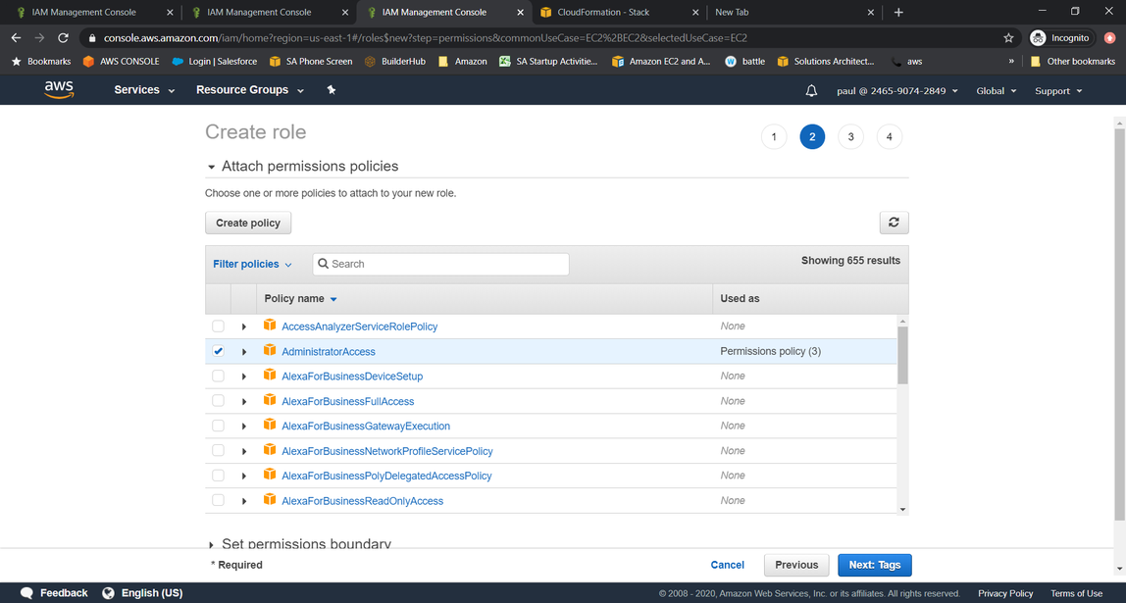Screen dimensions: 1126x603
Task: Check the AlexaForBusinessDeviceSetup checkbox
Action: click(x=219, y=377)
